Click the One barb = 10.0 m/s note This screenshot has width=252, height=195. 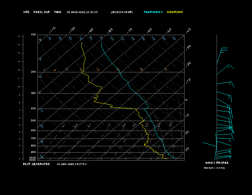[x=214, y=168]
